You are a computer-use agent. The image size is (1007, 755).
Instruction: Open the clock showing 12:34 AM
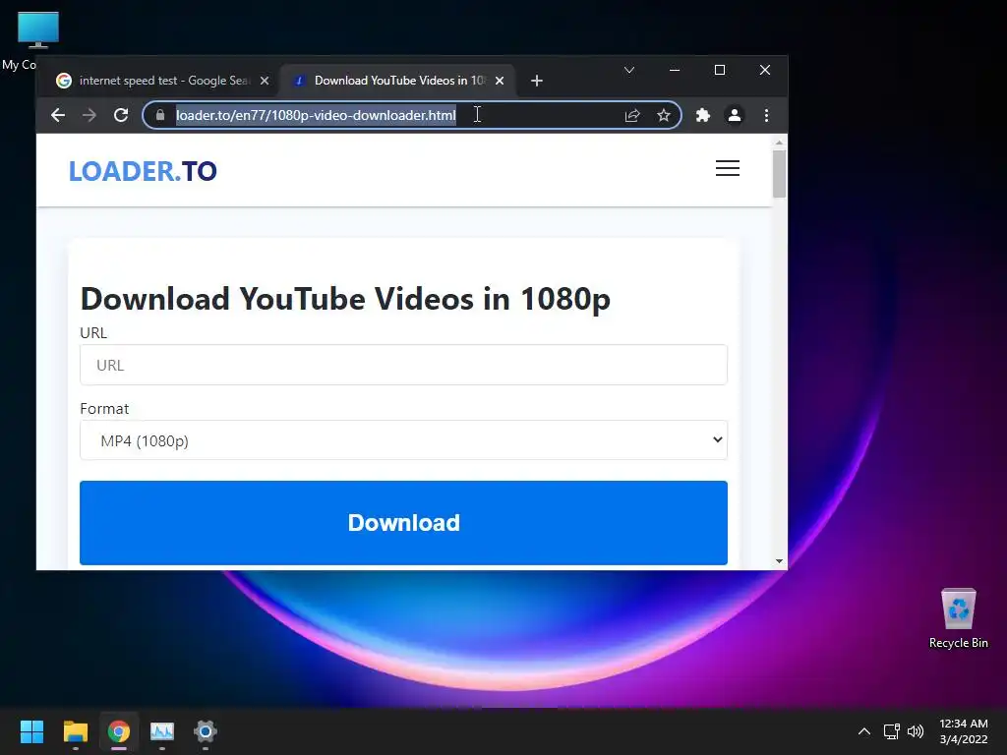pos(964,731)
